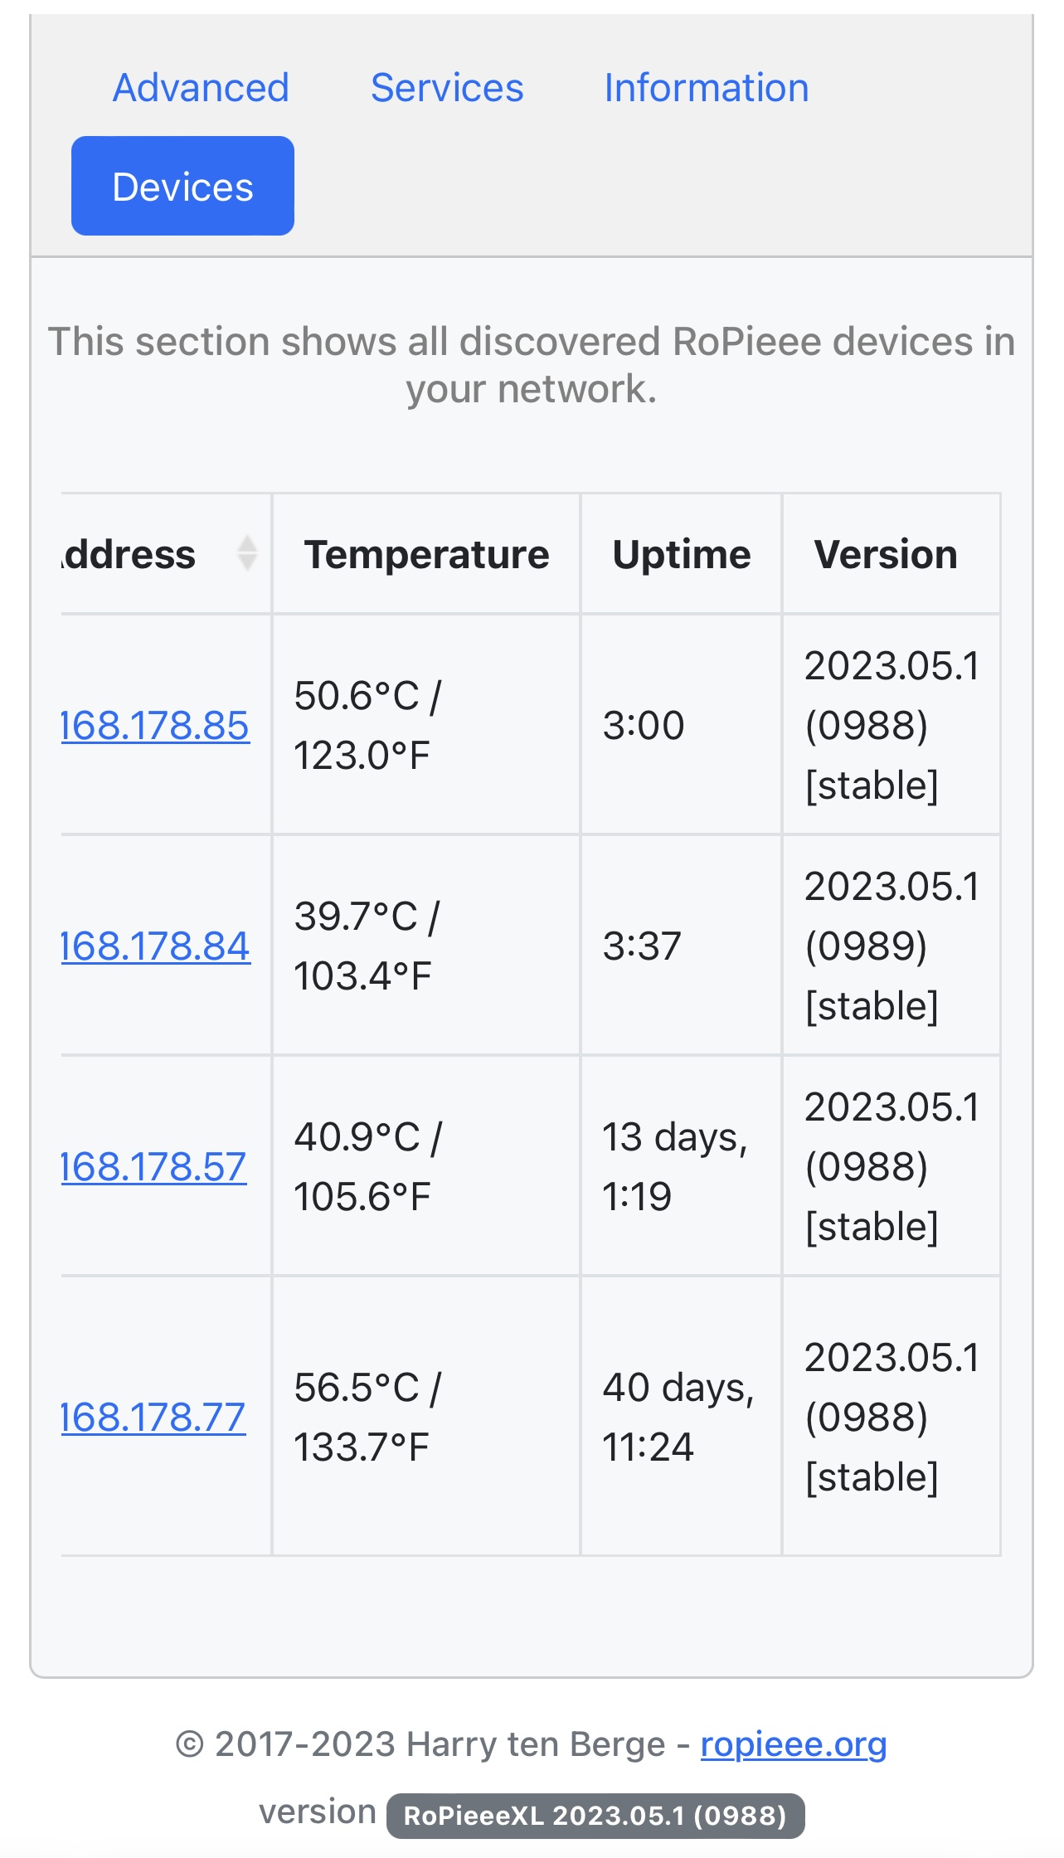The image size is (1064, 1858).
Task: Open device link ending in 178.84
Action: pos(155,946)
